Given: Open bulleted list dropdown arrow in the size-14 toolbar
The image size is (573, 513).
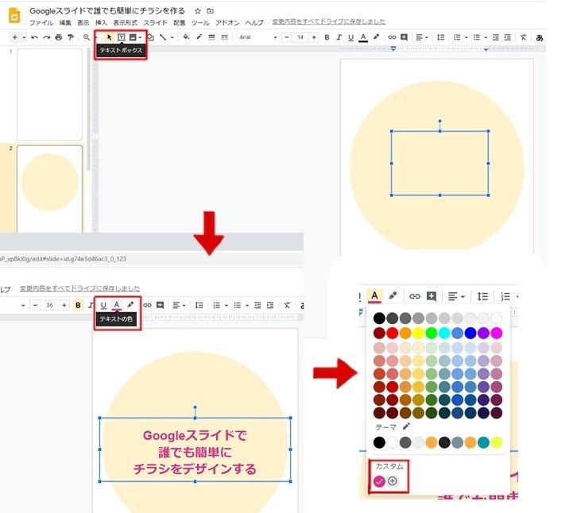Looking at the screenshot, I should click(x=486, y=37).
